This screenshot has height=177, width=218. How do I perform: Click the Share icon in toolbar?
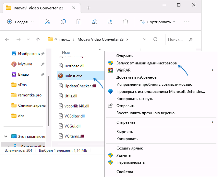(x=110, y=22)
